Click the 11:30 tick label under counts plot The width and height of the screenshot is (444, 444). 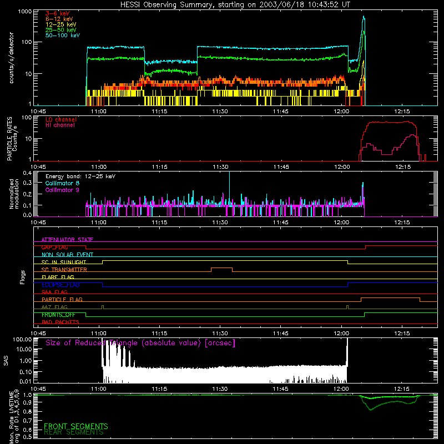[x=220, y=112]
